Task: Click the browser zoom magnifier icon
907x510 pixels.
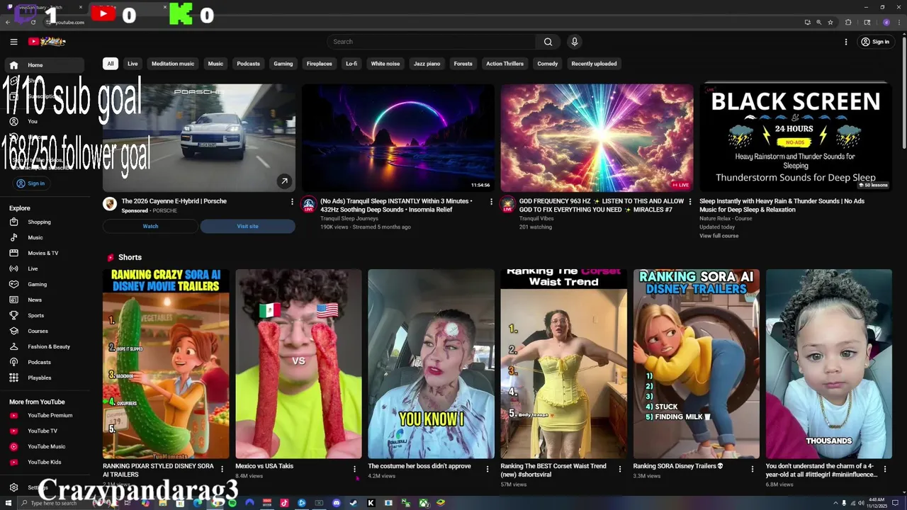Action: point(819,22)
